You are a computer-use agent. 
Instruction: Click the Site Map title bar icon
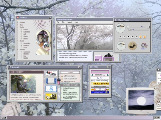[18, 17]
